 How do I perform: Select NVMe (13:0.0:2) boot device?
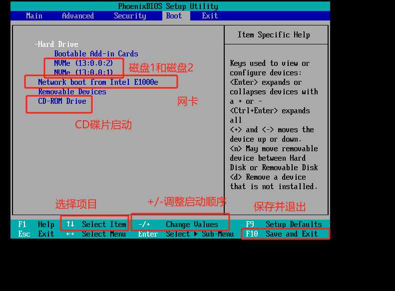coord(83,63)
